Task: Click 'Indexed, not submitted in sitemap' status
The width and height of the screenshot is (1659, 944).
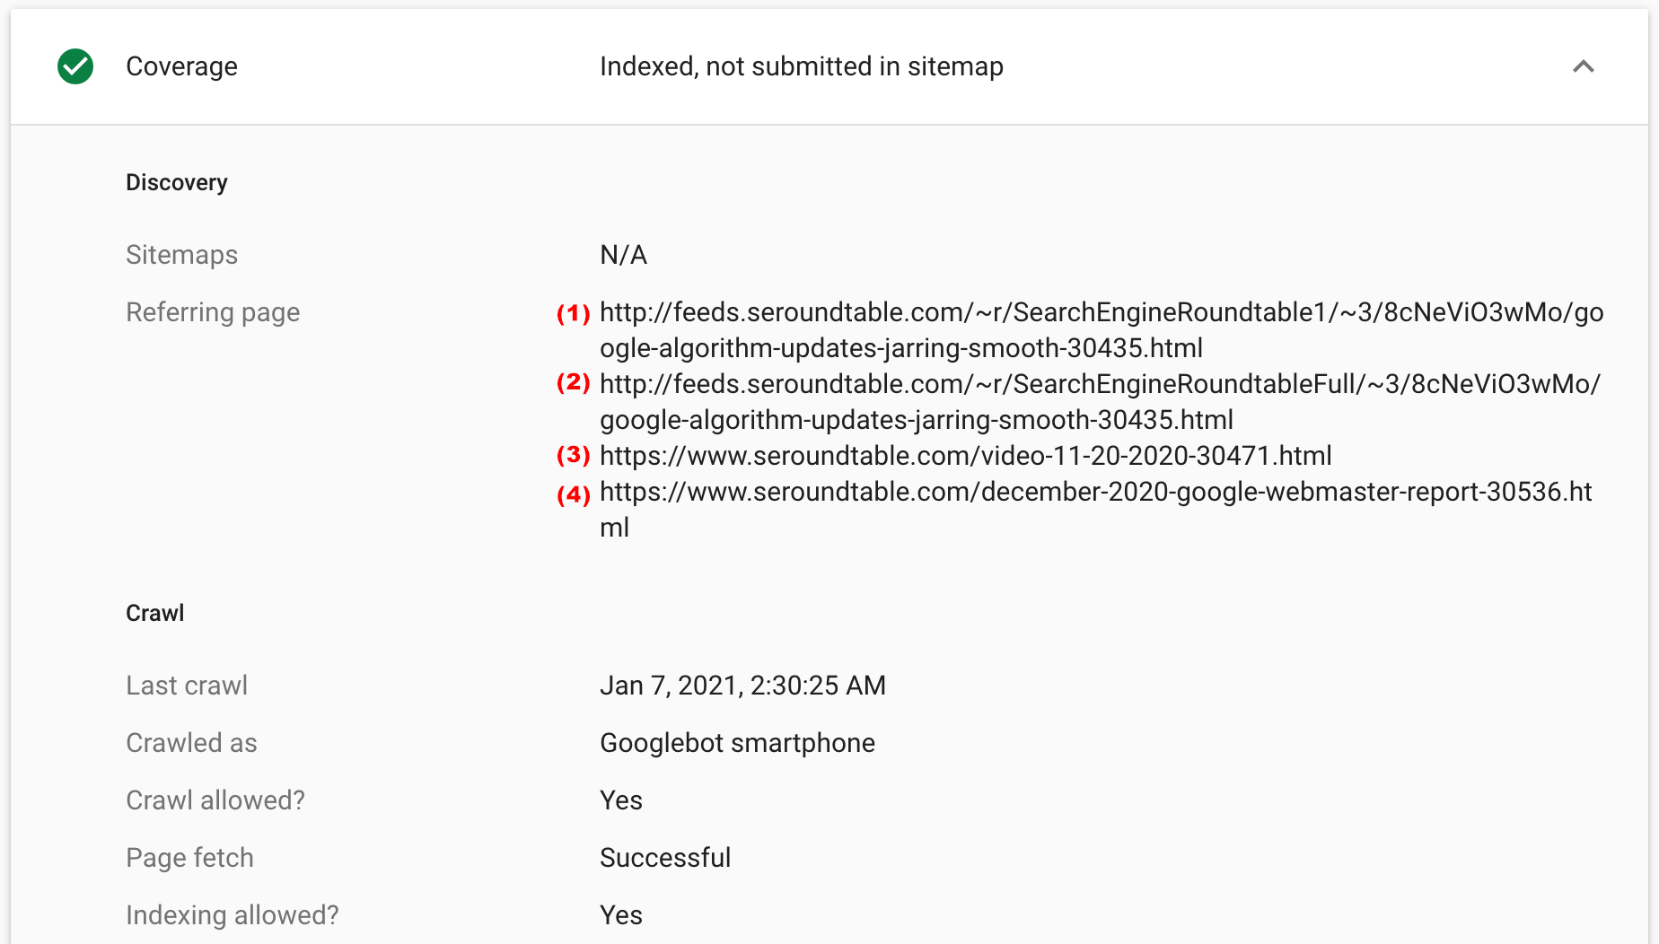Action: click(x=801, y=66)
